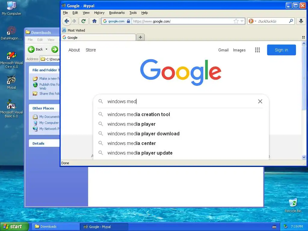Select suggestion windows media creation tool
This screenshot has height=231, width=308.
[x=181, y=114]
